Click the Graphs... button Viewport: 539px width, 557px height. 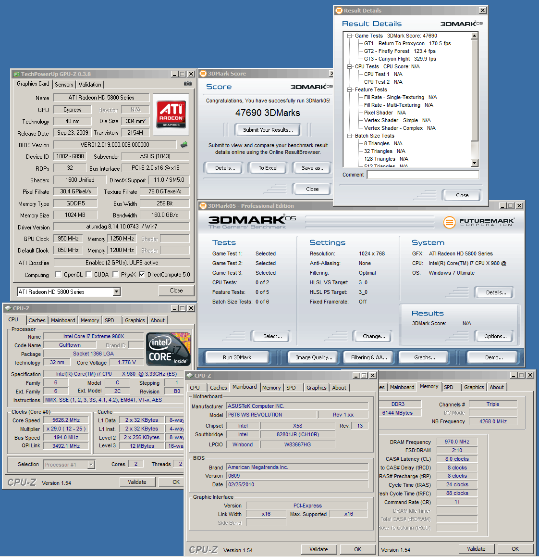(x=424, y=357)
